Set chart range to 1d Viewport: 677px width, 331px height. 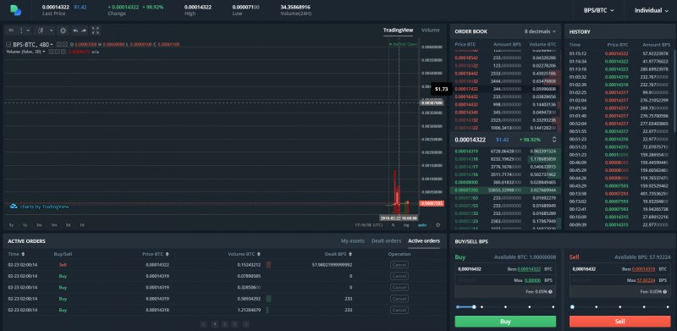(82, 225)
